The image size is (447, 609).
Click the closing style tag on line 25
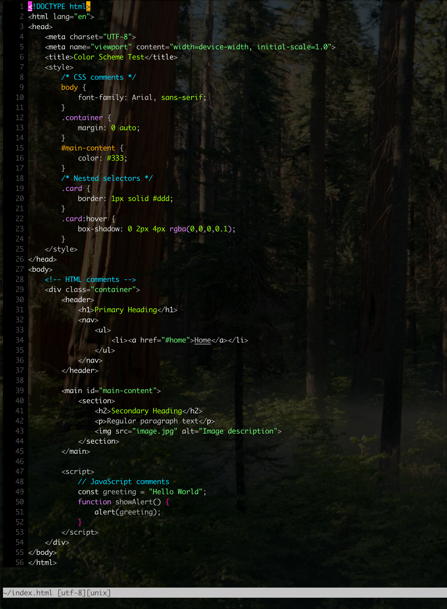[61, 249]
